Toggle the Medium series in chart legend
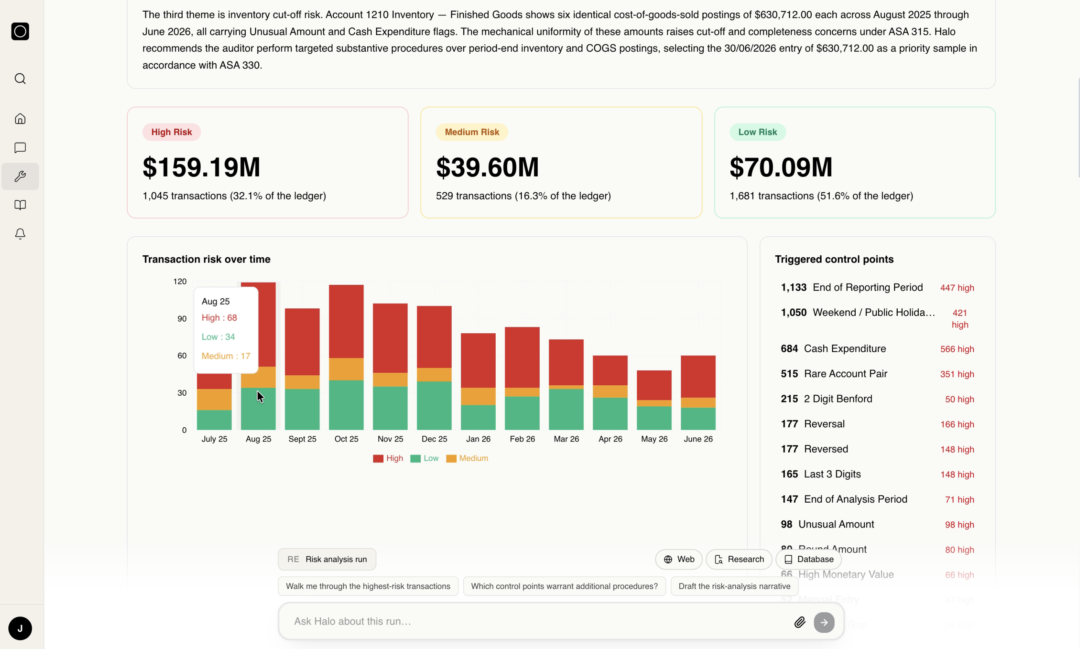 [467, 458]
